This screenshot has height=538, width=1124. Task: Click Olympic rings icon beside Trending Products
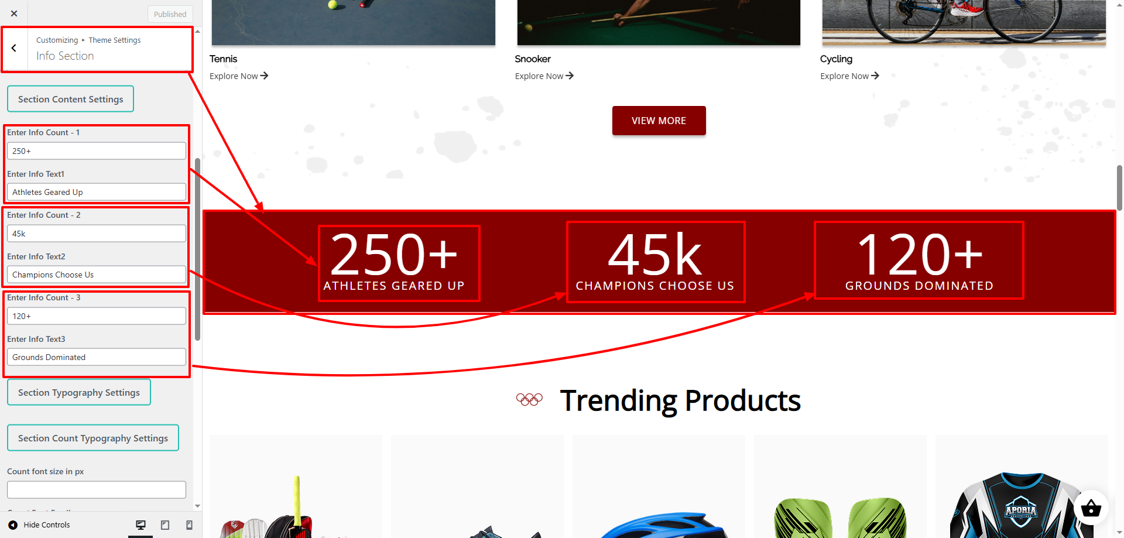pyautogui.click(x=529, y=400)
